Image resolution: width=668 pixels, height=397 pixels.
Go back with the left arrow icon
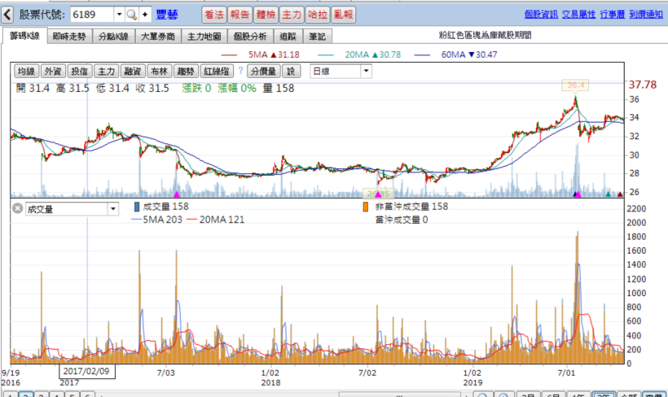(x=7, y=15)
